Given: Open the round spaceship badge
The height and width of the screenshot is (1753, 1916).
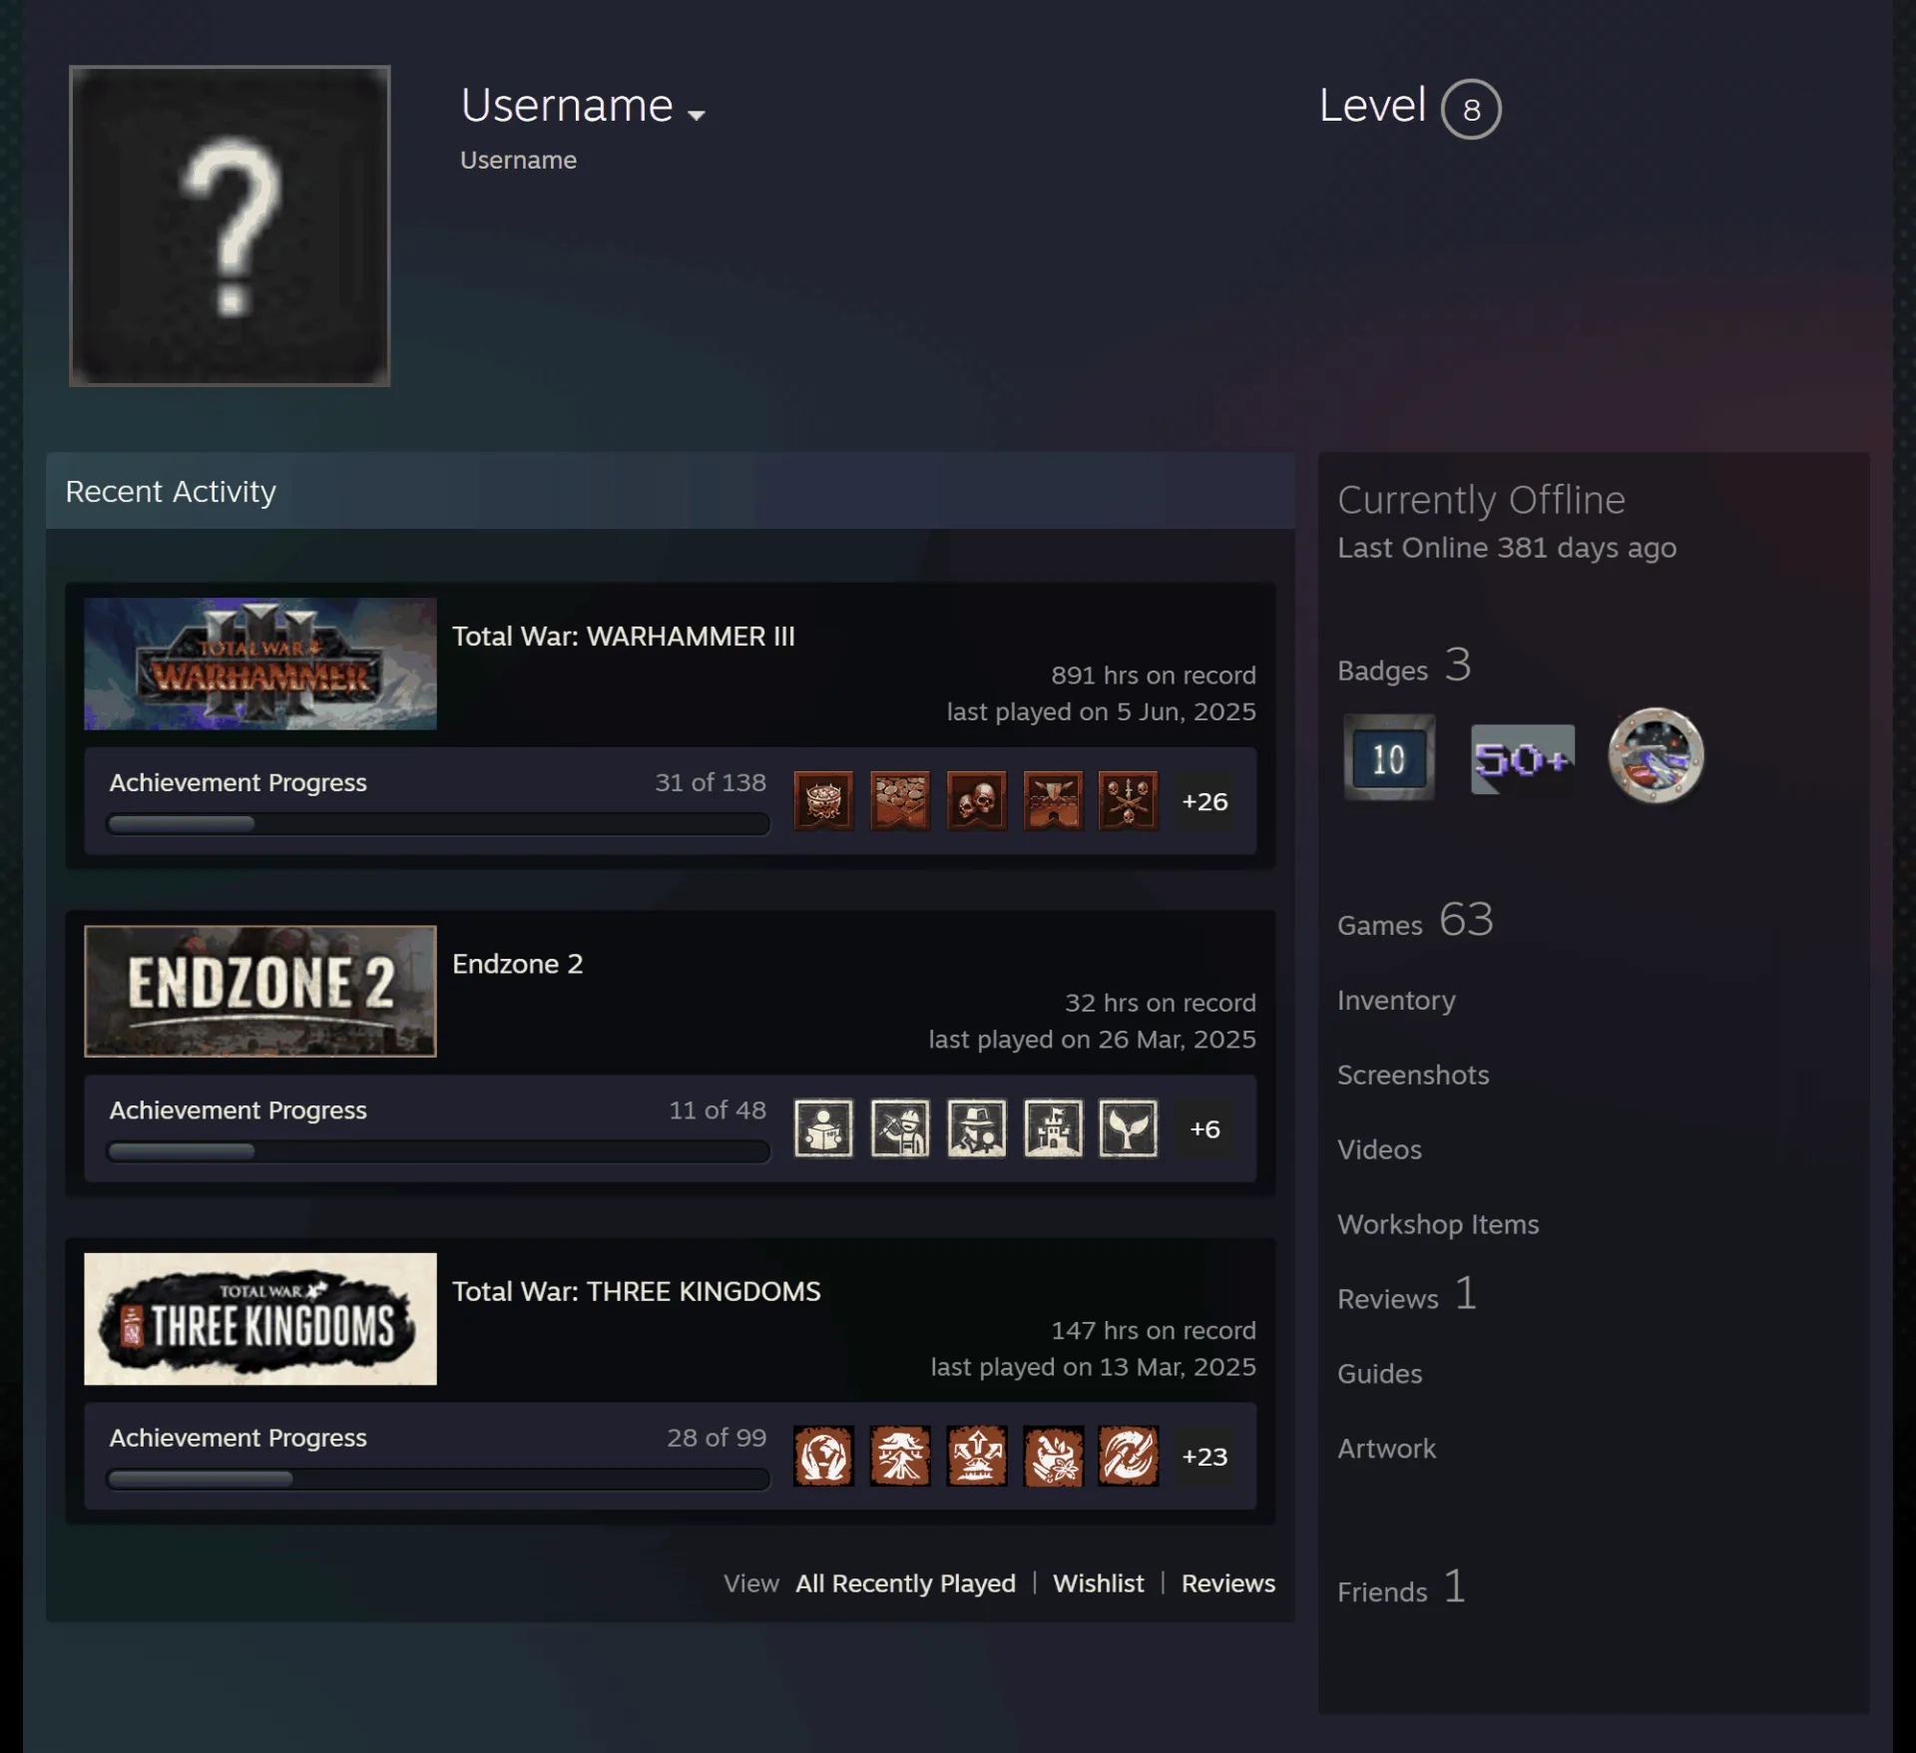Looking at the screenshot, I should click(x=1656, y=755).
